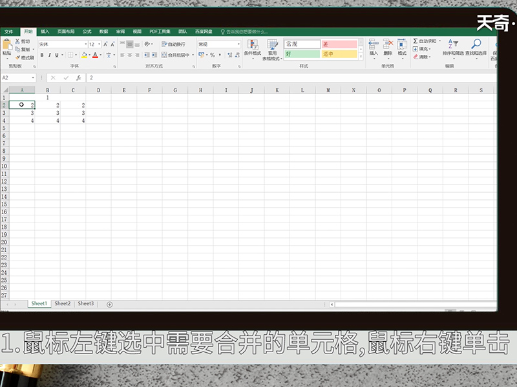Increase font size with larger A icon
The width and height of the screenshot is (517, 387).
tap(105, 44)
